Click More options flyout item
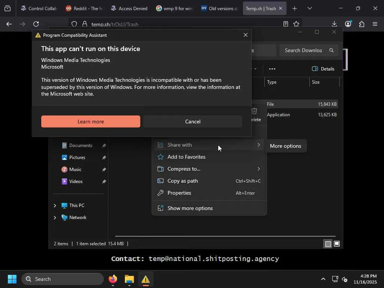The width and height of the screenshot is (384, 288). [x=285, y=146]
